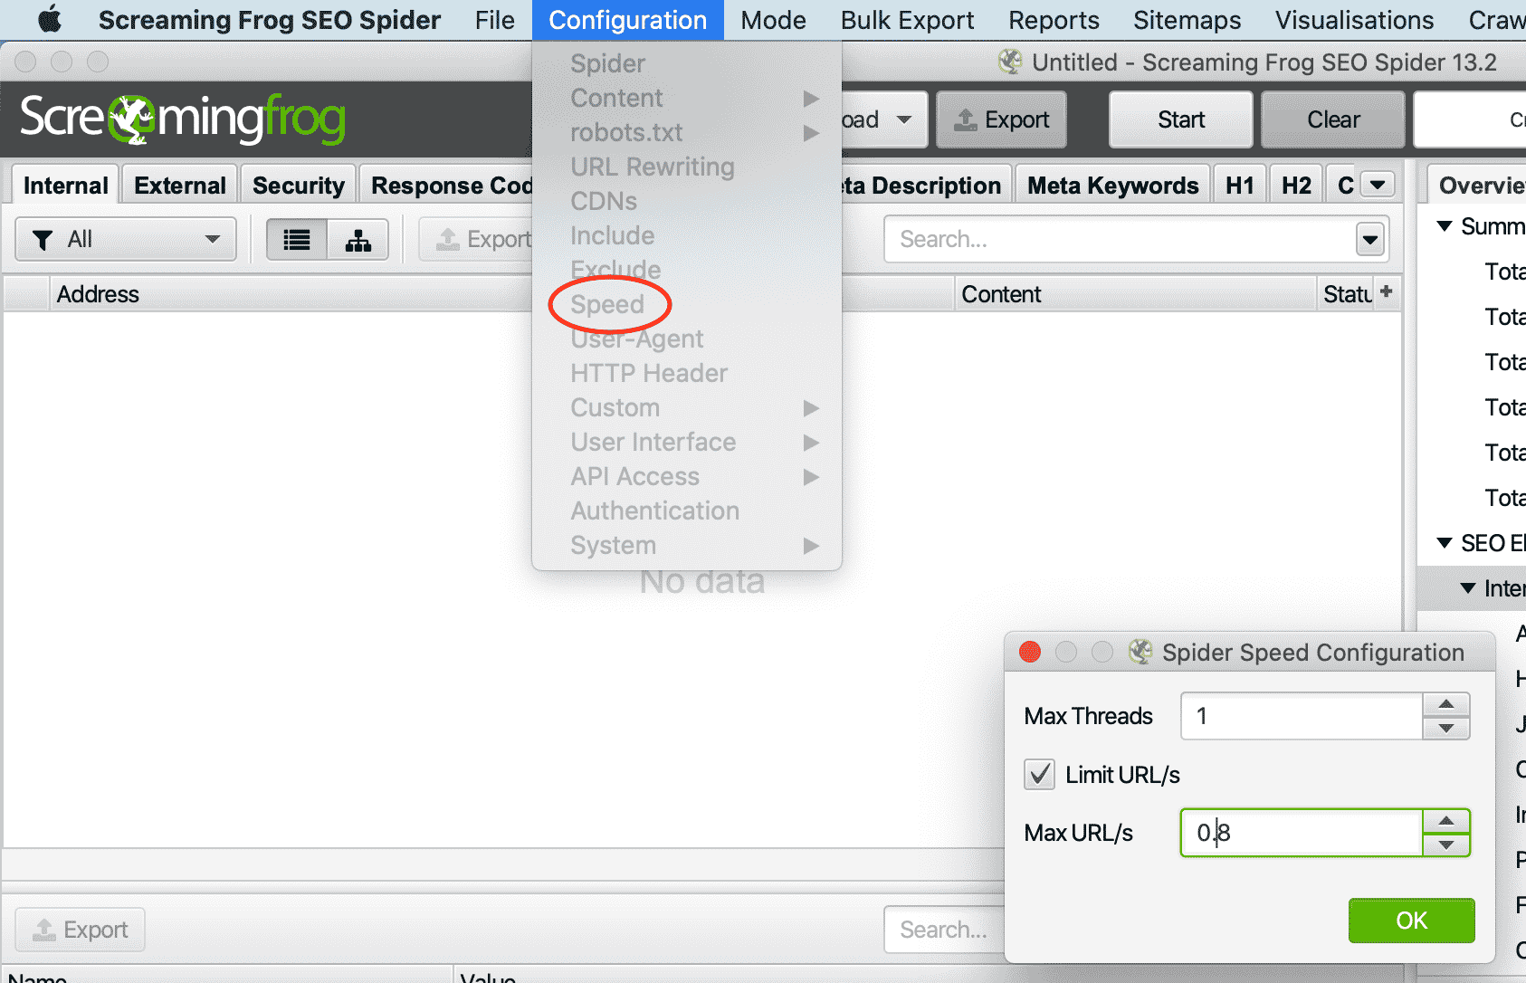This screenshot has height=983, width=1526.
Task: Expand the System submenu
Action: click(811, 545)
